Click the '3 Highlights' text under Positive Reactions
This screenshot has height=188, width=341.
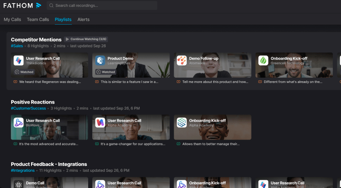tap(61, 108)
